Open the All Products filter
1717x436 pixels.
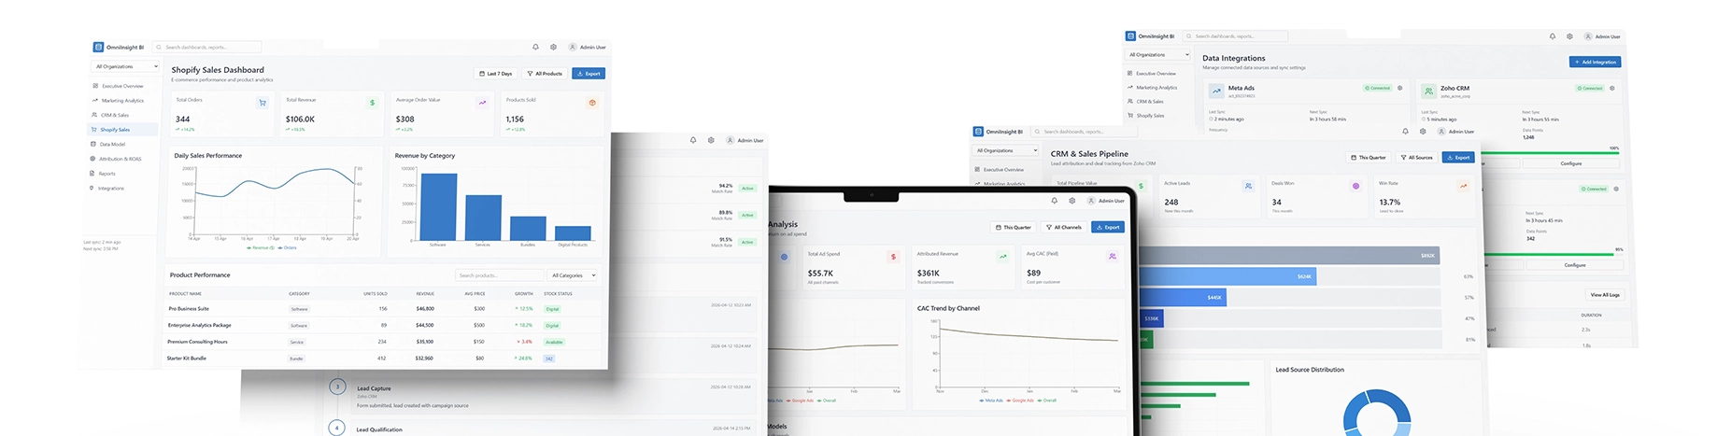[545, 73]
